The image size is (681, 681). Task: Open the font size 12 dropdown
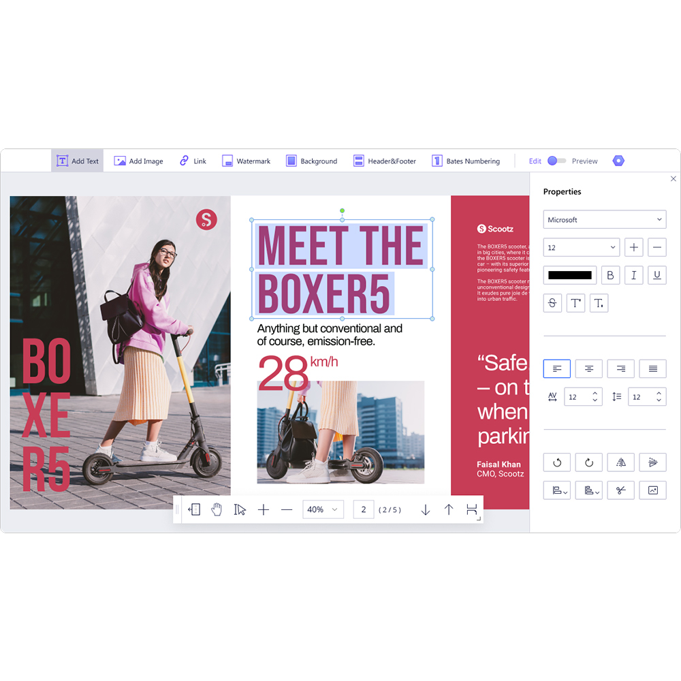(x=581, y=247)
